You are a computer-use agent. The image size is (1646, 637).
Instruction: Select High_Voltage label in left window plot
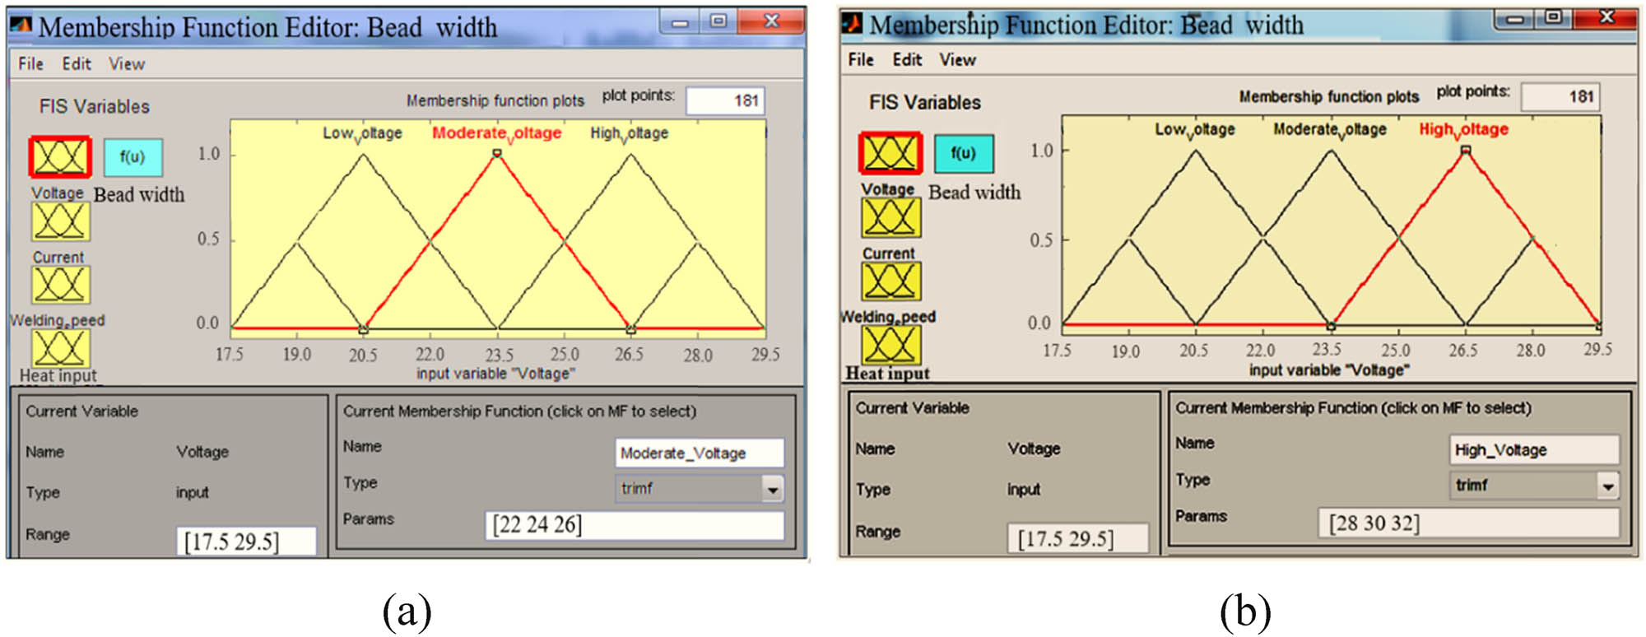(x=630, y=133)
